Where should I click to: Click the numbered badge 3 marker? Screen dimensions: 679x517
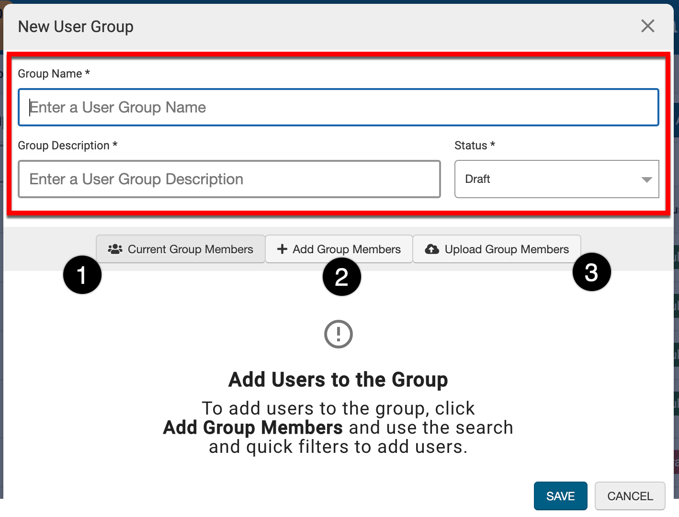[591, 272]
